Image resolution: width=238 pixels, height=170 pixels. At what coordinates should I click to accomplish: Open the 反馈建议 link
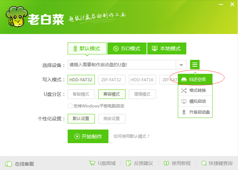click(143, 163)
